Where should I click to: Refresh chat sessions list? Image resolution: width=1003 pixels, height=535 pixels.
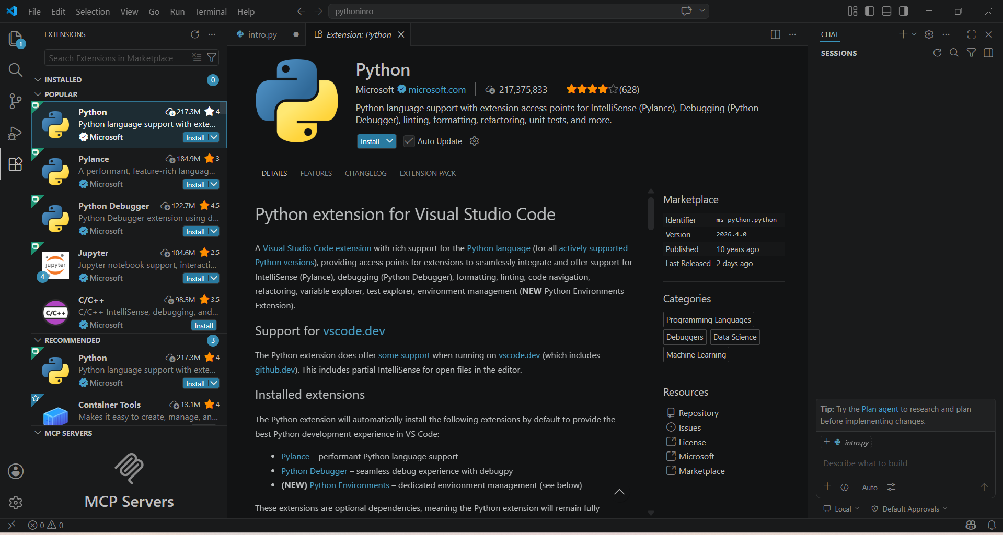[937, 53]
